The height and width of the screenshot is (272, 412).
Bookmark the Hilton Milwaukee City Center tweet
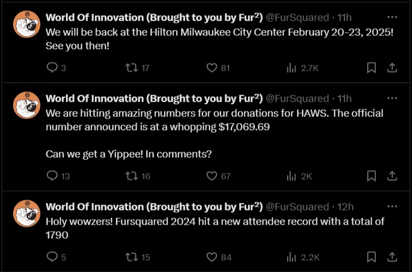[x=371, y=68]
